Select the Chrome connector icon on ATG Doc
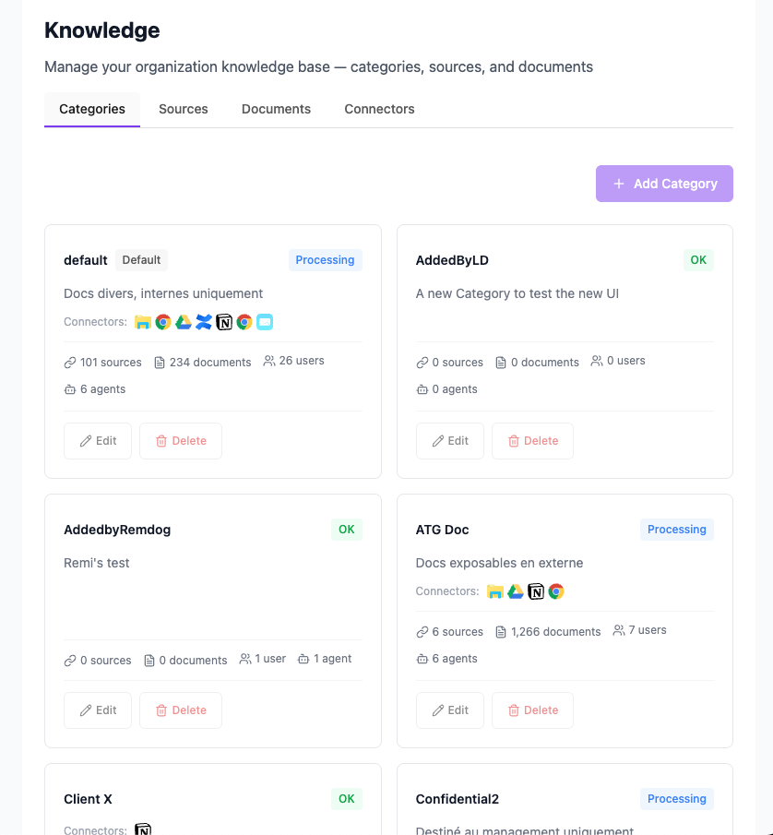This screenshot has width=773, height=835. [x=556, y=590]
